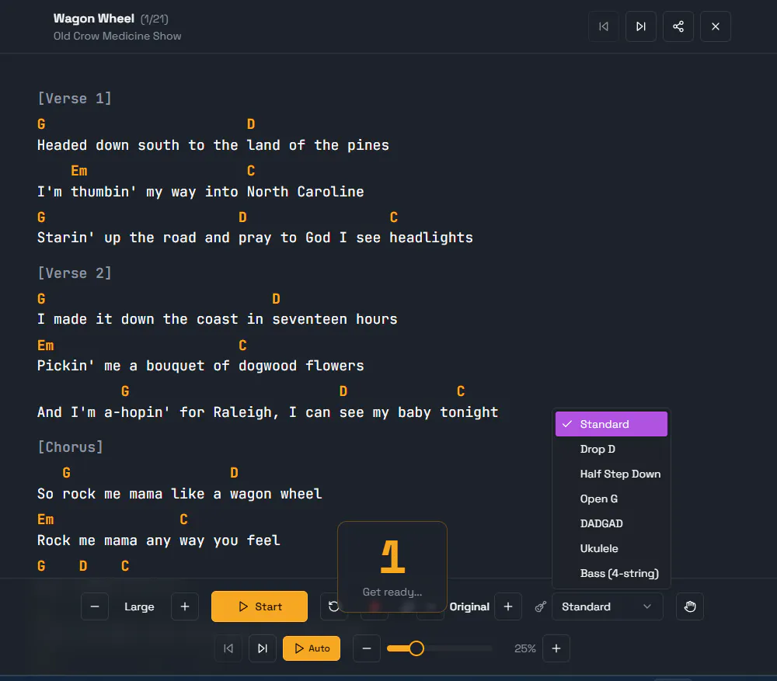Choose Half Step Down tuning
The height and width of the screenshot is (681, 777).
611,474
